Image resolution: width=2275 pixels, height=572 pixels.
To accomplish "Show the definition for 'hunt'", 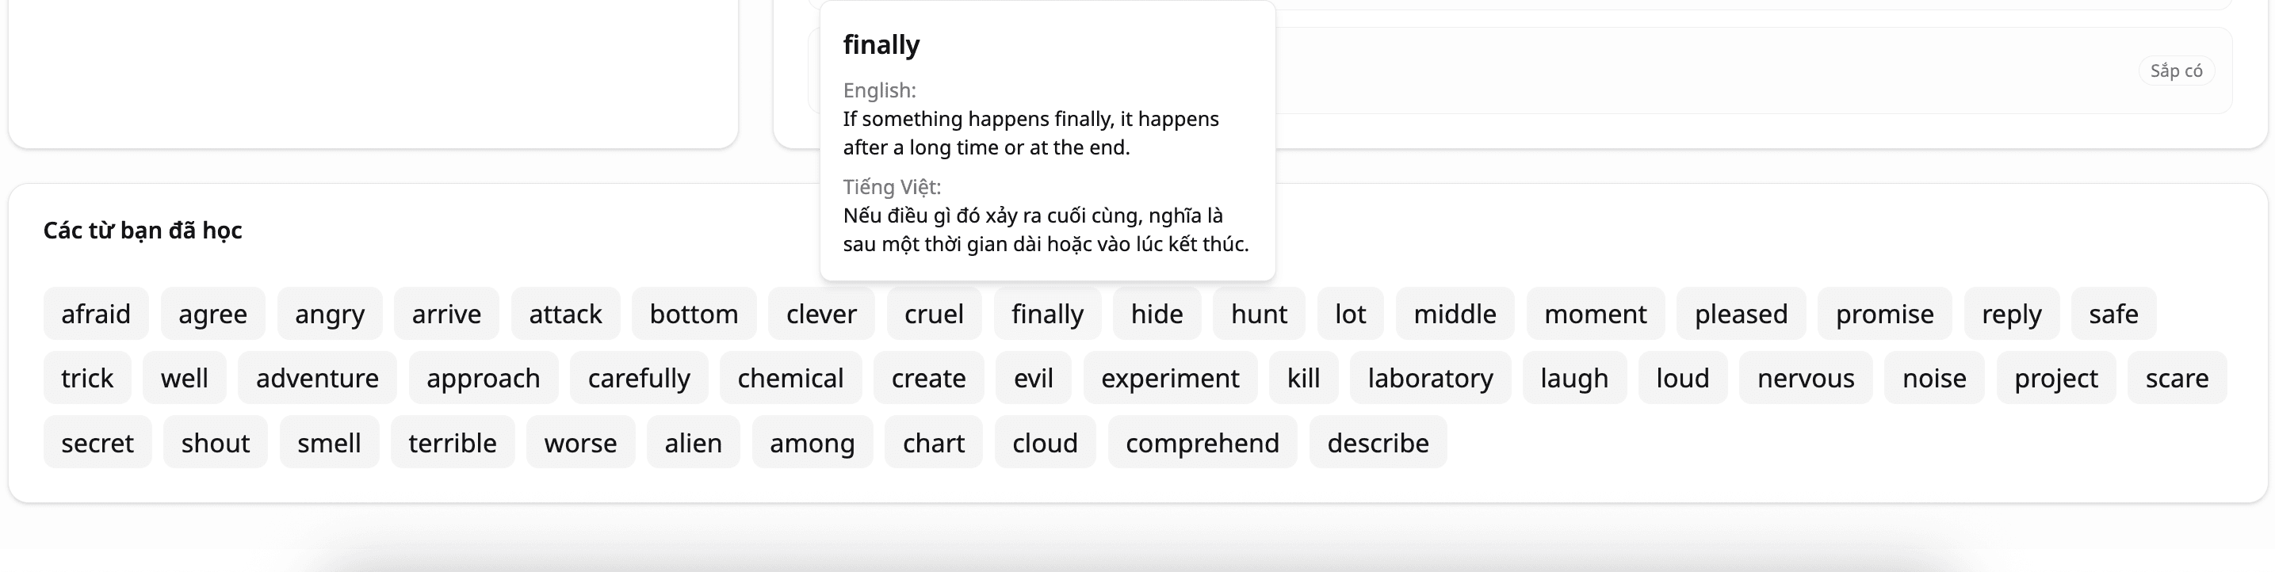I will point(1259,314).
